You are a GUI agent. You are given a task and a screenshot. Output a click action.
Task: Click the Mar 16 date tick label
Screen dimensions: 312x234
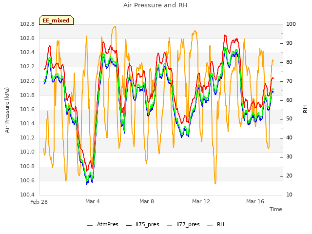point(255,201)
